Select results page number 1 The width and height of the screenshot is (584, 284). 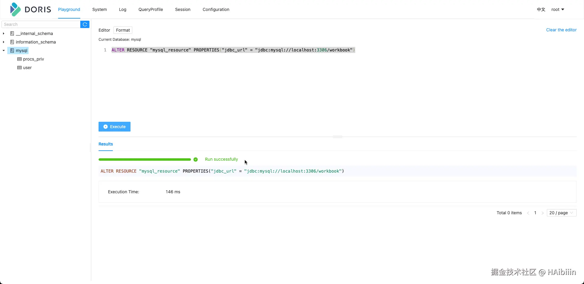coord(535,213)
